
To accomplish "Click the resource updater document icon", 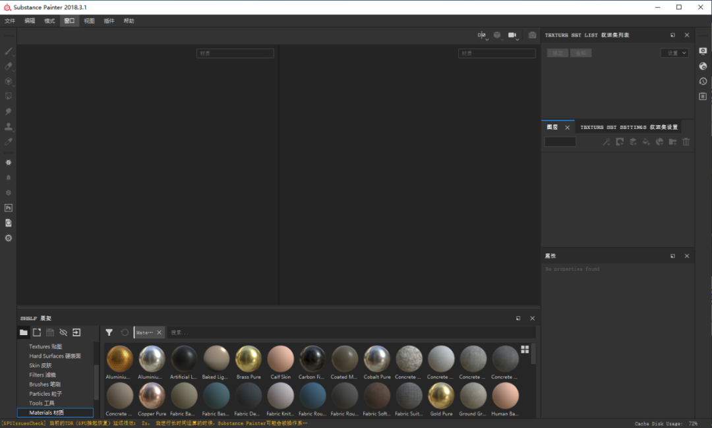I will point(8,223).
